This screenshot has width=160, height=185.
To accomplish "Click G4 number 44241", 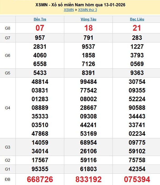I will pos(88,125).
